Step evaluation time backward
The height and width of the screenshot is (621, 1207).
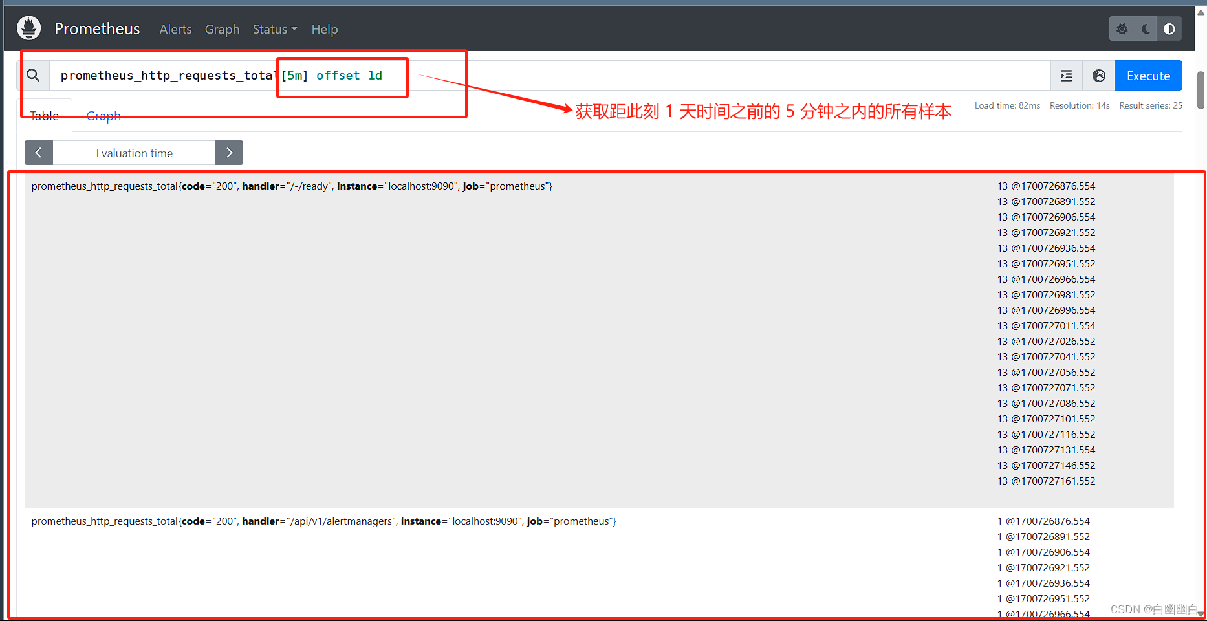39,153
